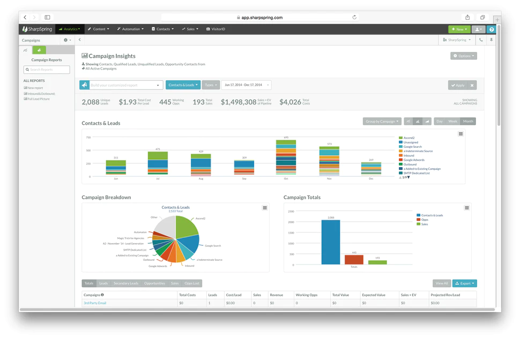The height and width of the screenshot is (339, 520).
Task: Open the Campaign Breakdown menu icon
Action: [x=265, y=207]
